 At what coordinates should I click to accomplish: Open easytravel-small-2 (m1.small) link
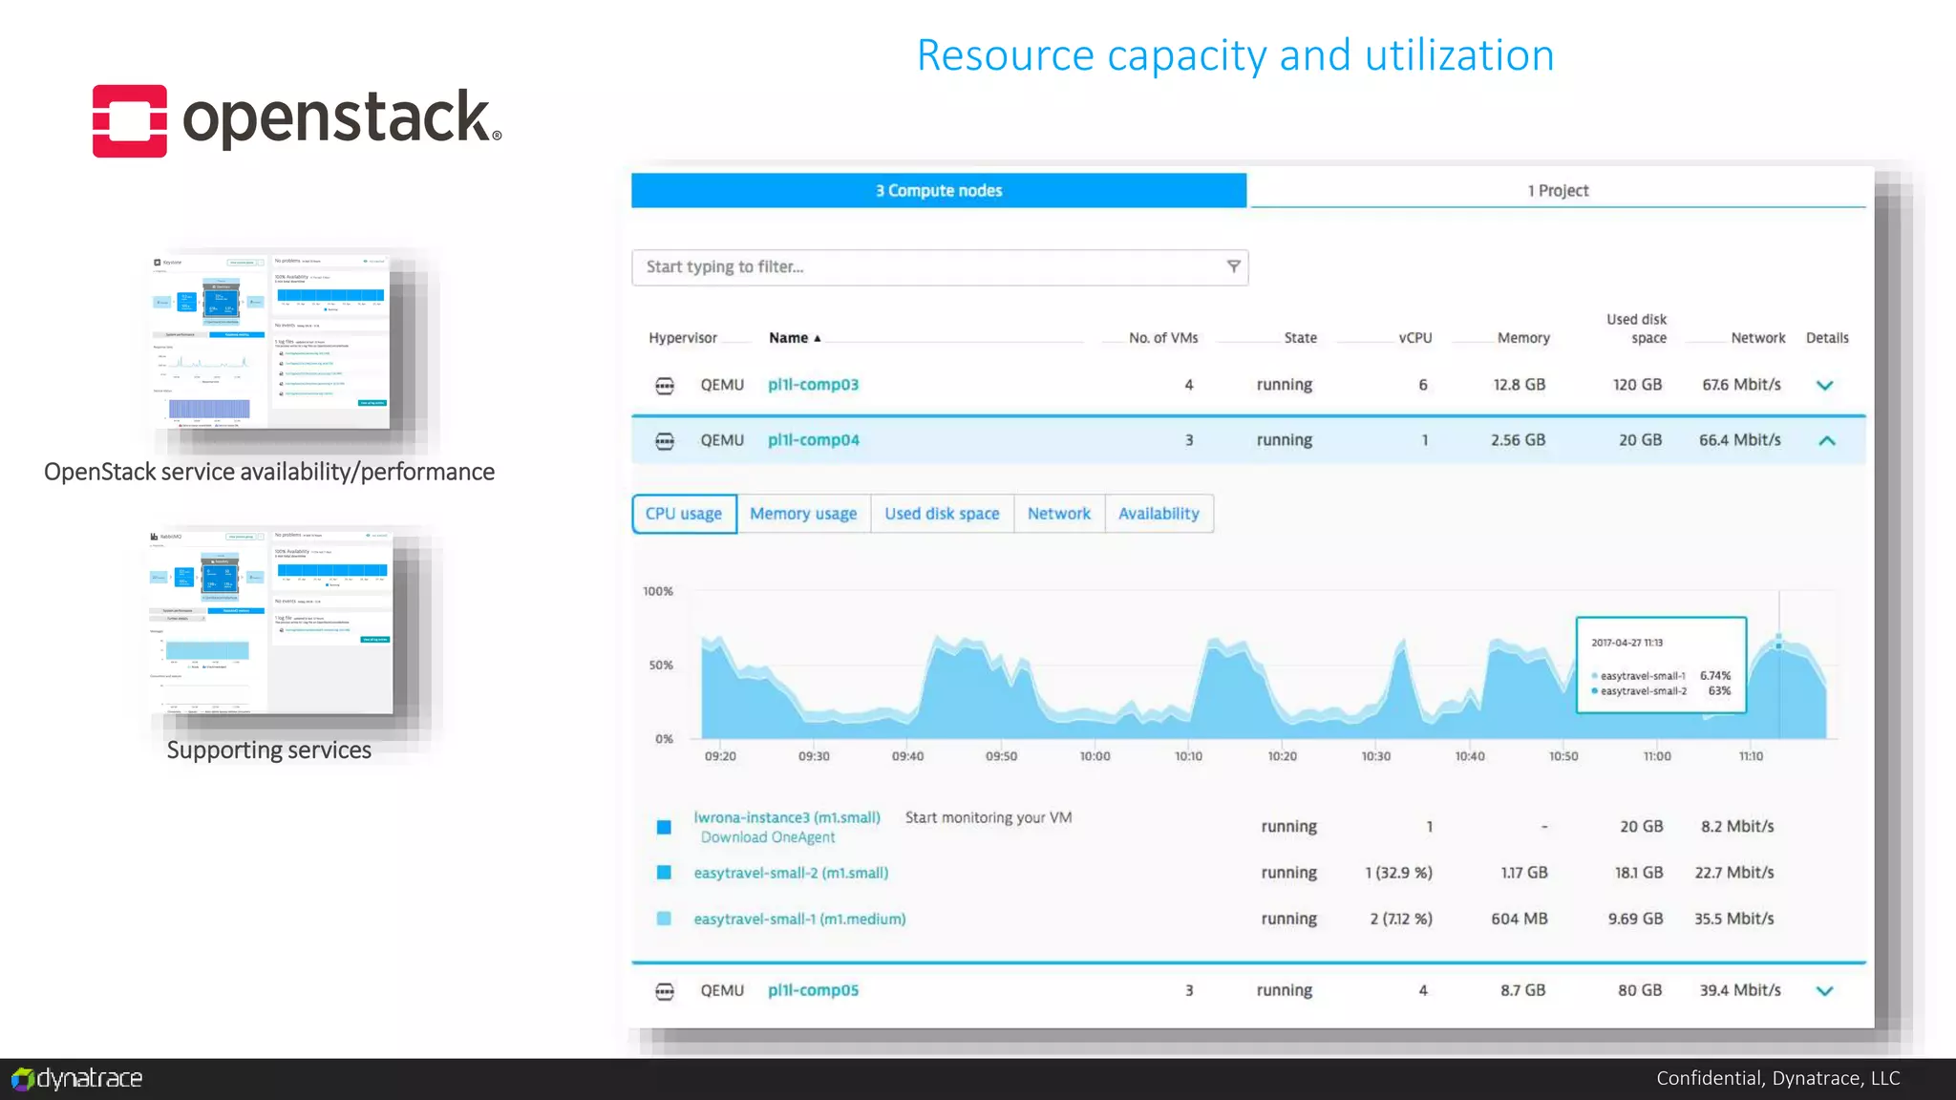point(791,873)
